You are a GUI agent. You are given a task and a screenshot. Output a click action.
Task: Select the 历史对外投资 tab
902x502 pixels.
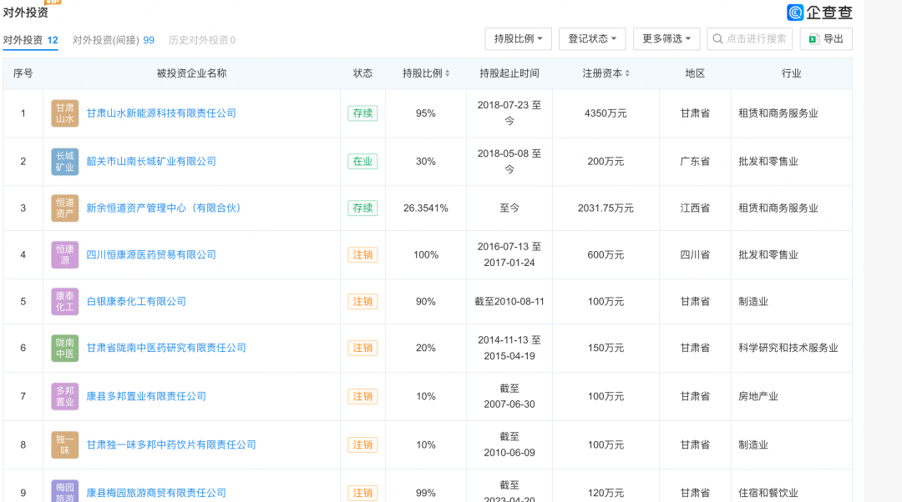(x=201, y=40)
